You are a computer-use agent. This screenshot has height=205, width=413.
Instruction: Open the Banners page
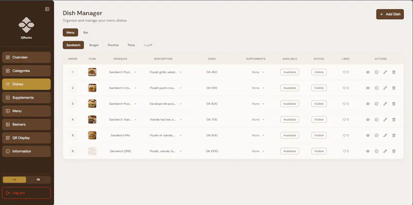[x=26, y=124]
